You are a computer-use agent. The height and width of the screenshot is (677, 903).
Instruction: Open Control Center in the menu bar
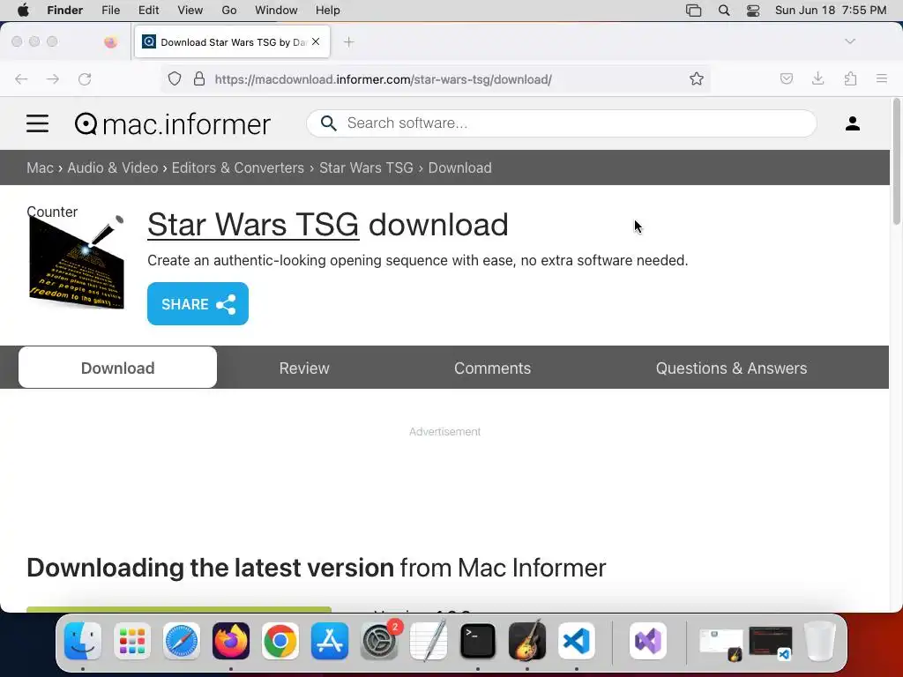tap(753, 11)
